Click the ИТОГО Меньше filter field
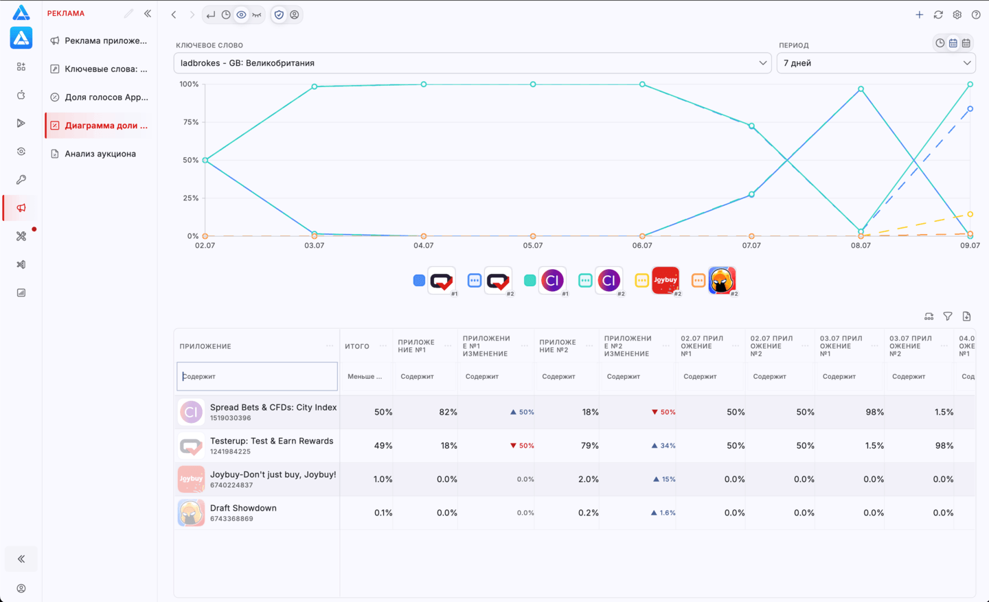Screen dimensions: 989x602 click(366, 376)
